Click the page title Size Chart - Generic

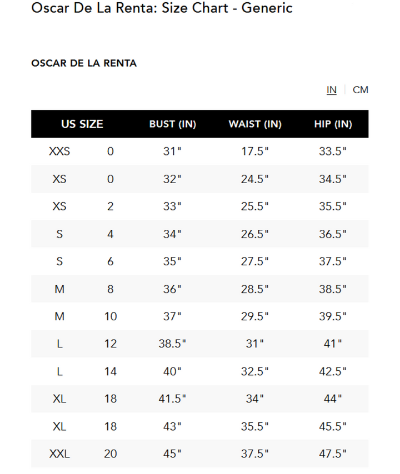pyautogui.click(x=162, y=8)
